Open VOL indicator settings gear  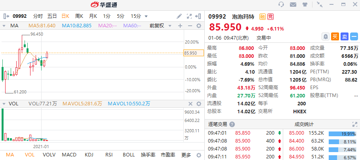click(199, 104)
